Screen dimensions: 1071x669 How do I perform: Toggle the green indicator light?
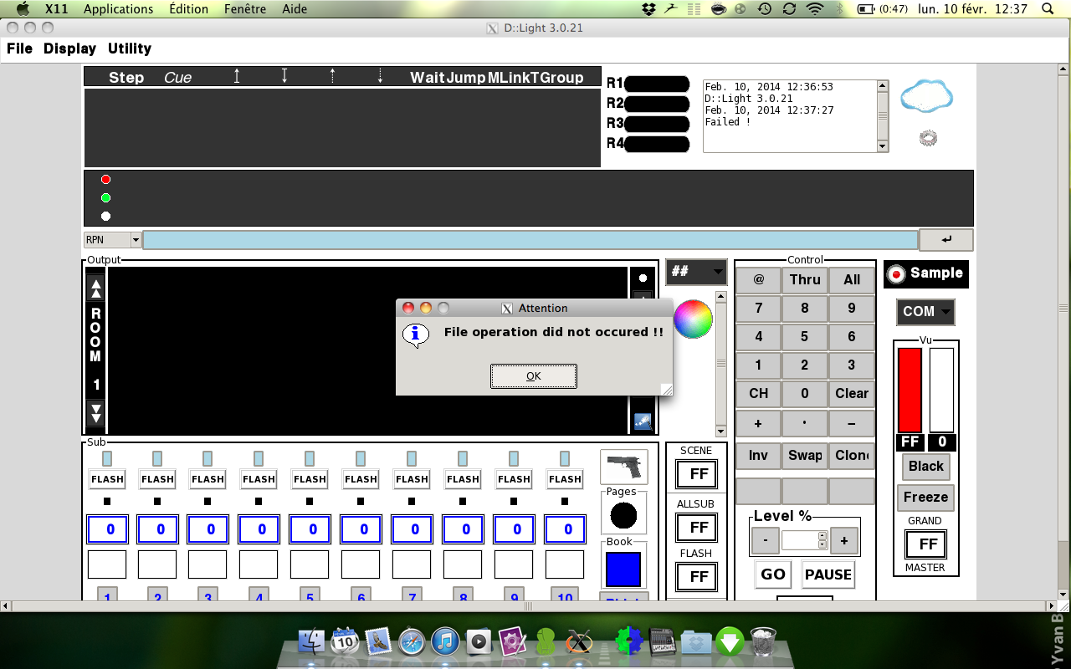tap(105, 198)
